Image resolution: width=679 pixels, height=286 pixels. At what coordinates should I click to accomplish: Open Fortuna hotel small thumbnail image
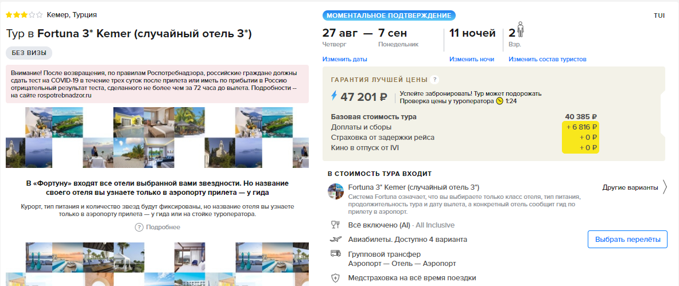coord(336,191)
